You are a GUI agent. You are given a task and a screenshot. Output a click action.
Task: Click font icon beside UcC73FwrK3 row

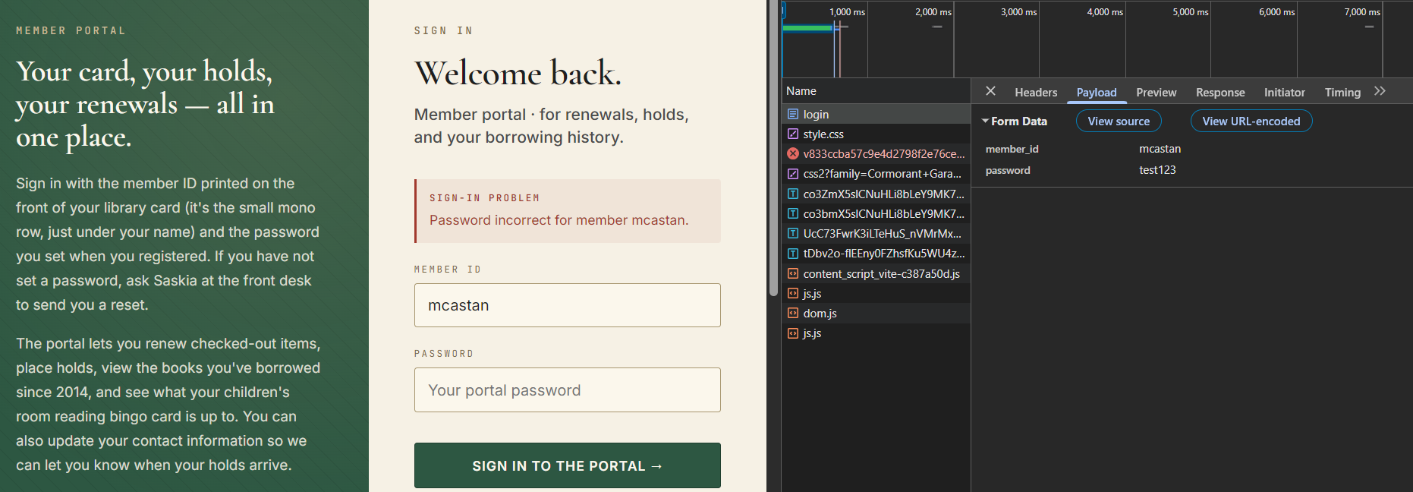792,233
